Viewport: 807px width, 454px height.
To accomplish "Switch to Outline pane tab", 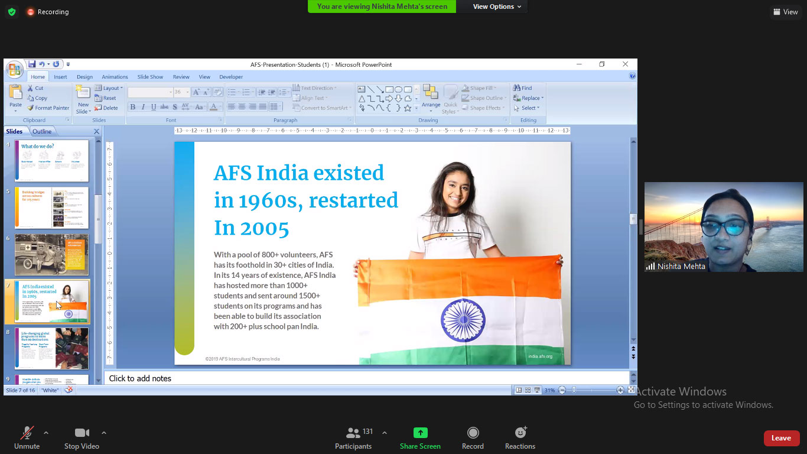I will [x=42, y=131].
